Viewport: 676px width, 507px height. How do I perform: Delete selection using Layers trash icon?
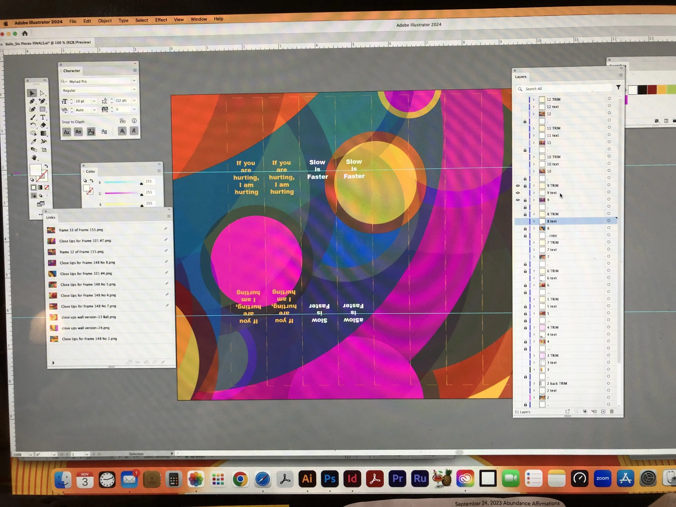pyautogui.click(x=612, y=412)
